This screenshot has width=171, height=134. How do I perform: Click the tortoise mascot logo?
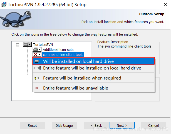(16, 19)
